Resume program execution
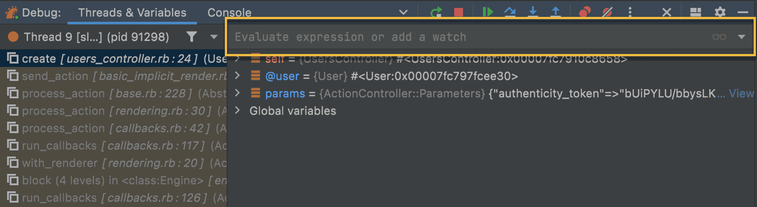This screenshot has width=757, height=207. [x=488, y=12]
